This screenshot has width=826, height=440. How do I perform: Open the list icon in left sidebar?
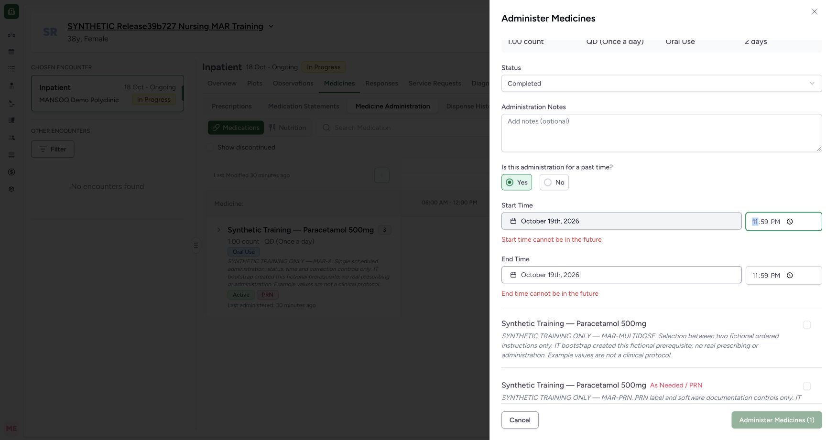click(x=11, y=69)
